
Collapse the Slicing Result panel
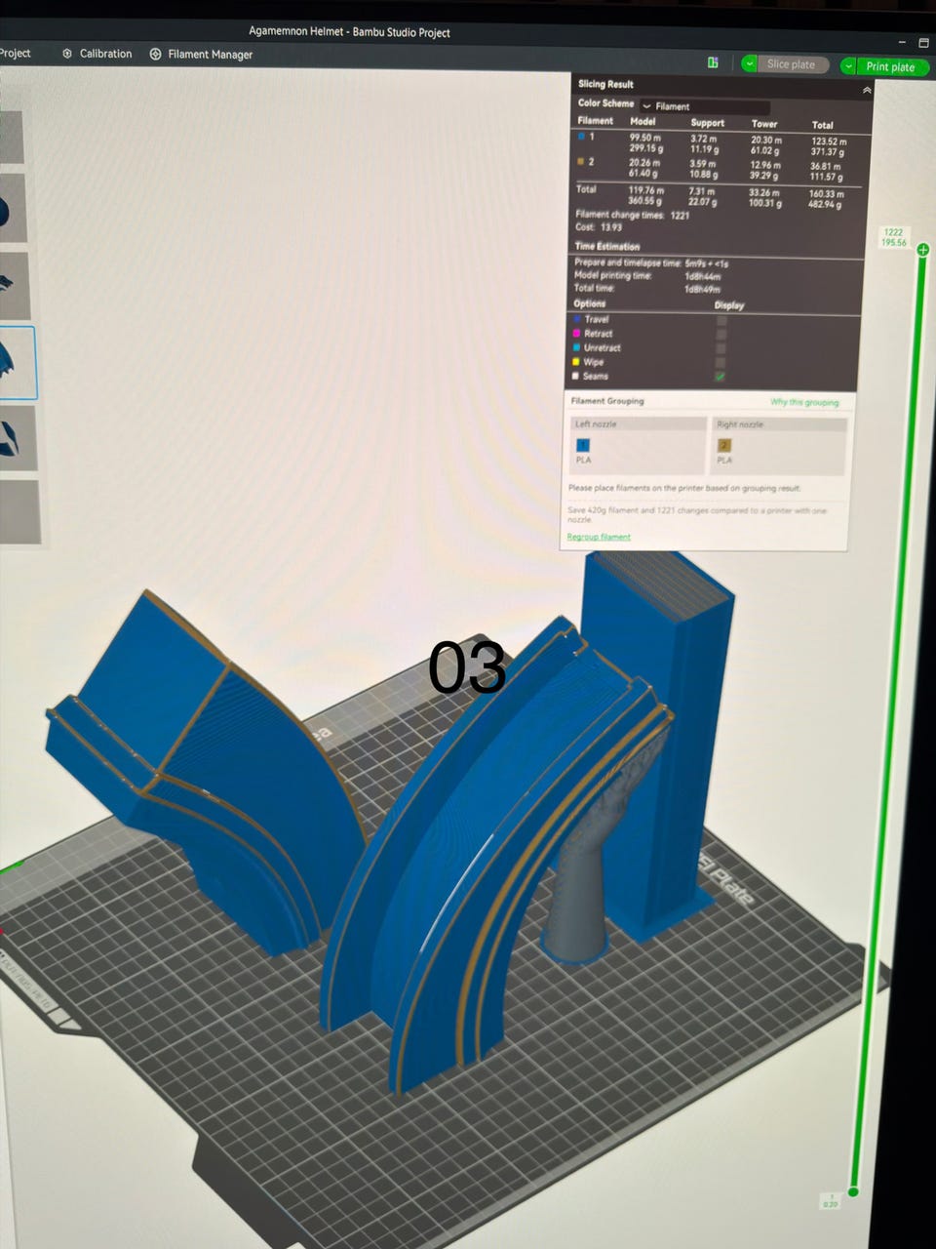point(867,90)
